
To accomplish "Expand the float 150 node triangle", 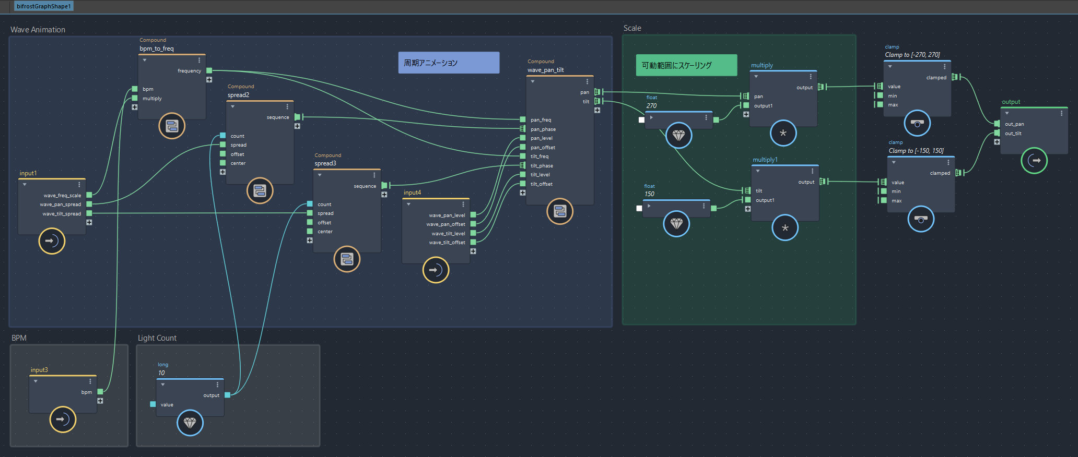I will (649, 206).
